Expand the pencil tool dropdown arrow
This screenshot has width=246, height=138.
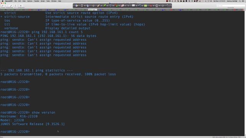[101, 6]
